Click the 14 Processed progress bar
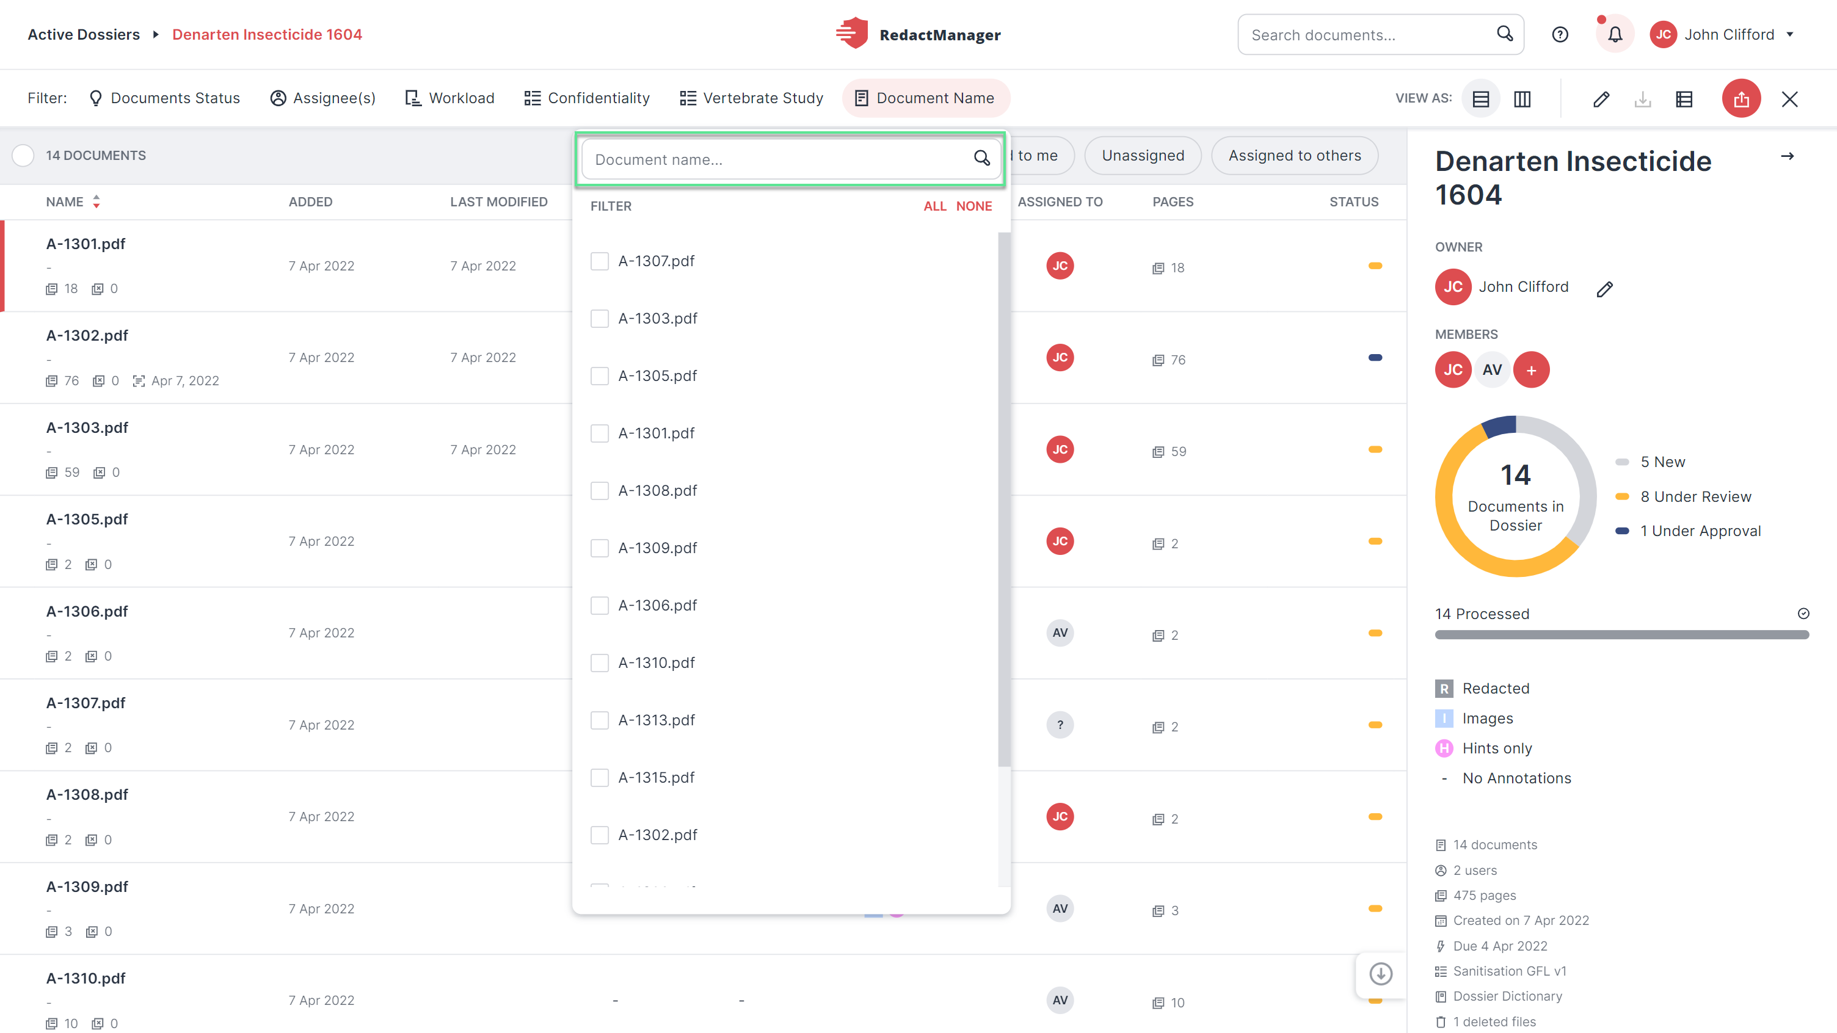Viewport: 1837px width, 1033px height. click(1621, 634)
